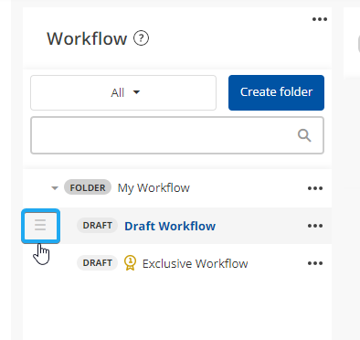Image resolution: width=360 pixels, height=340 pixels.
Task: Open the Workflow panel three-dot menu
Action: pyautogui.click(x=320, y=19)
